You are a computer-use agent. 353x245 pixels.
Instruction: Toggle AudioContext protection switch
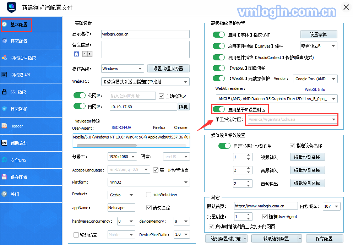219,57
